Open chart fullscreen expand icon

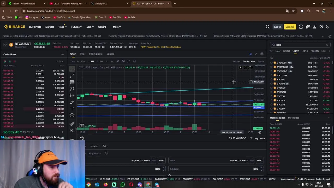(256, 54)
